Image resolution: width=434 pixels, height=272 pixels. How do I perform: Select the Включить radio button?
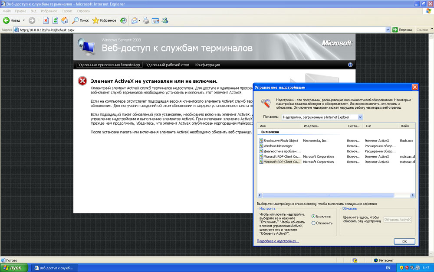point(313,216)
